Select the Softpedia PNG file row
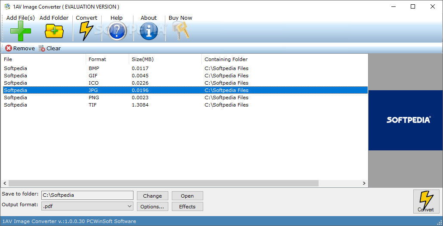 pyautogui.click(x=185, y=98)
